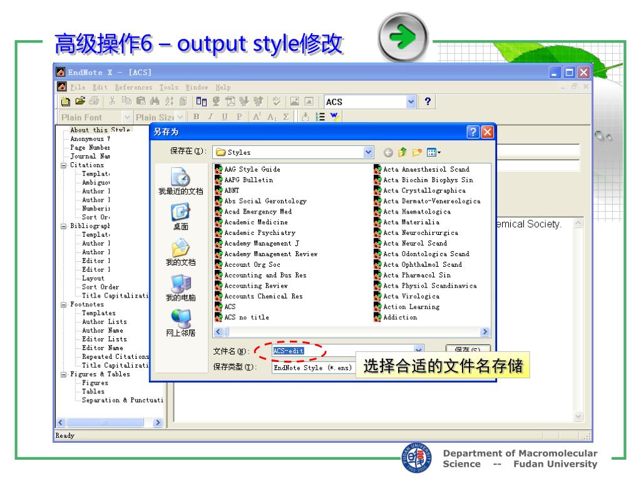Select the Action Learning style file

click(x=407, y=307)
